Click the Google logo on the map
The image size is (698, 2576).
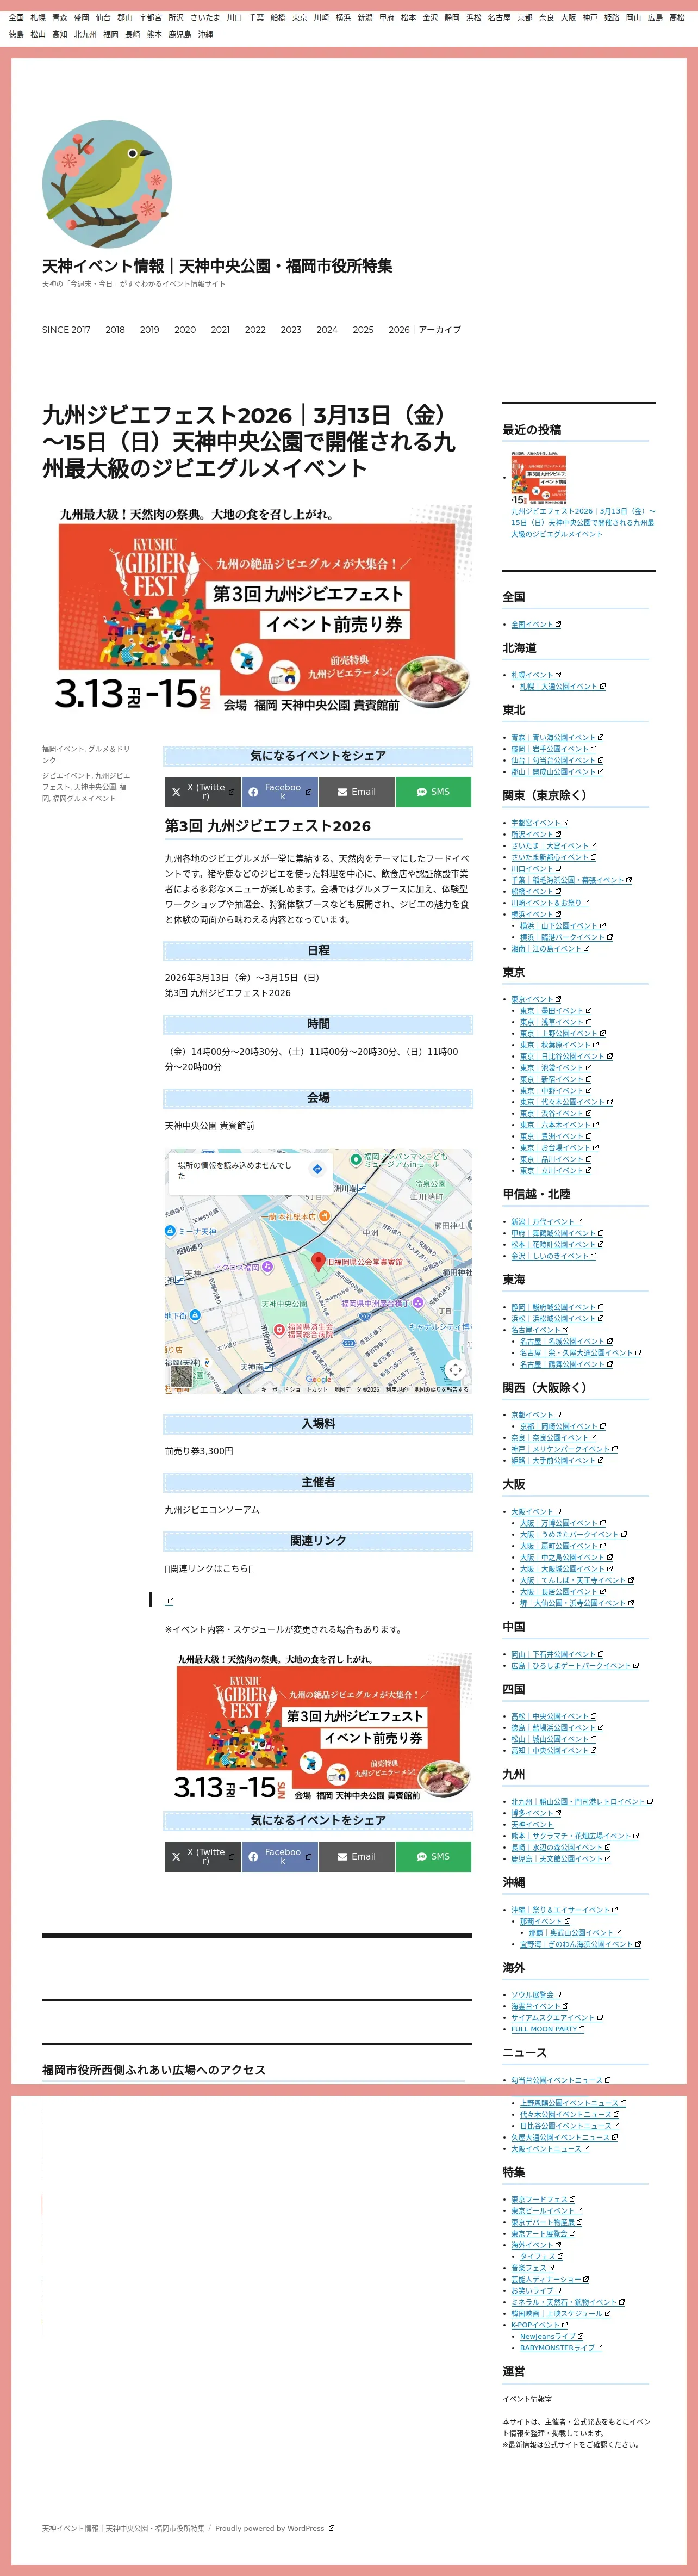(319, 1379)
